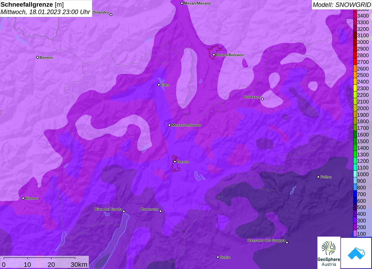Click the Meran/Merano city marker
The height and width of the screenshot is (269, 372).
(x=182, y=3)
